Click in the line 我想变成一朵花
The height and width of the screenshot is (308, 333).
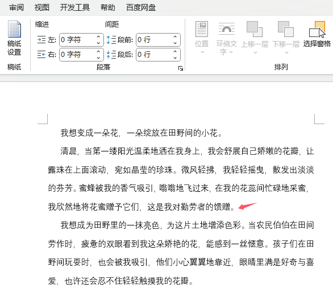(141, 133)
